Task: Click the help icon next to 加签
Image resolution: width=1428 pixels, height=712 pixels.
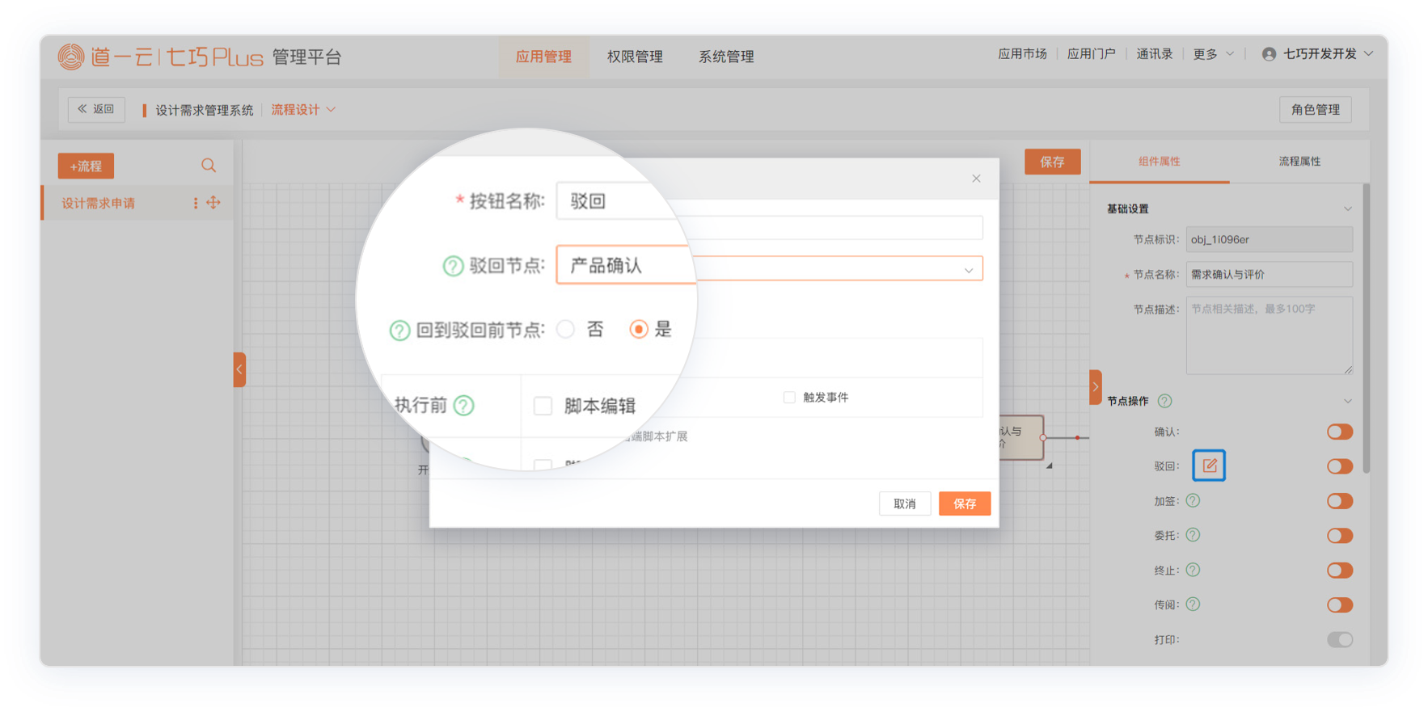Action: (x=1193, y=501)
